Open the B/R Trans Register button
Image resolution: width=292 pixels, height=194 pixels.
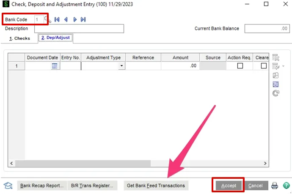pyautogui.click(x=92, y=186)
